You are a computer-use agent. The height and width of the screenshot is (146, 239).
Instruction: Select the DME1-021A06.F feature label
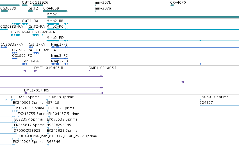tap(103, 68)
